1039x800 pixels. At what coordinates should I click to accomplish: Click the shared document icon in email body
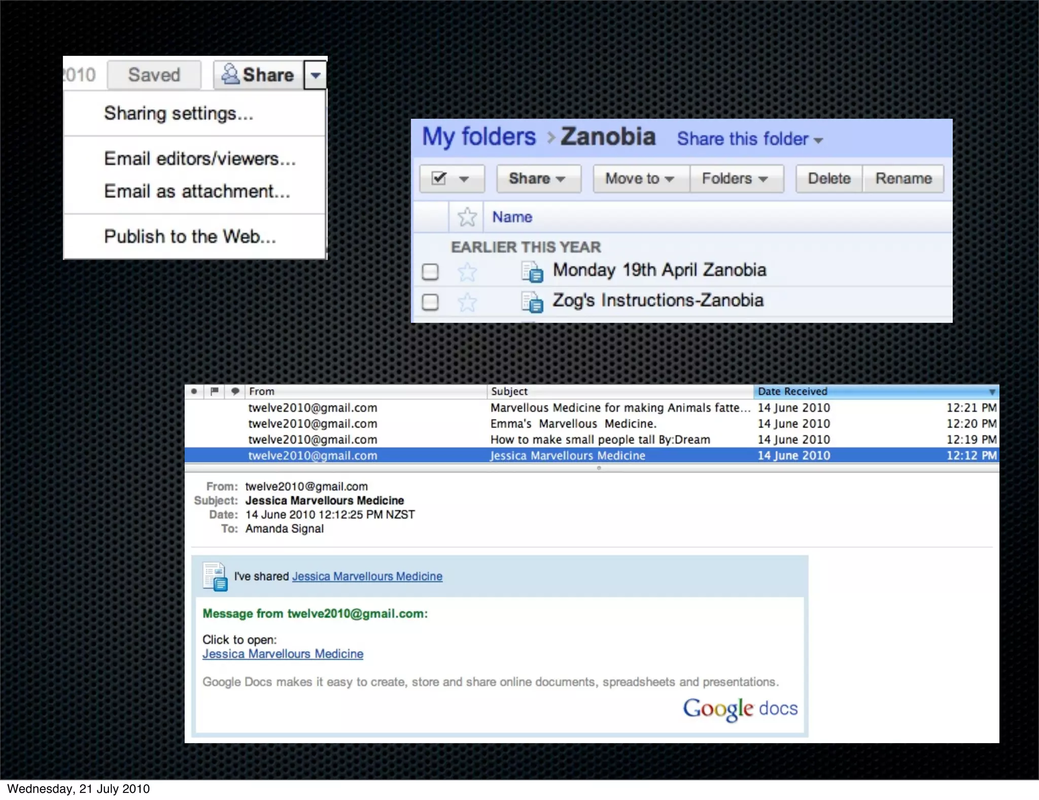pyautogui.click(x=215, y=577)
